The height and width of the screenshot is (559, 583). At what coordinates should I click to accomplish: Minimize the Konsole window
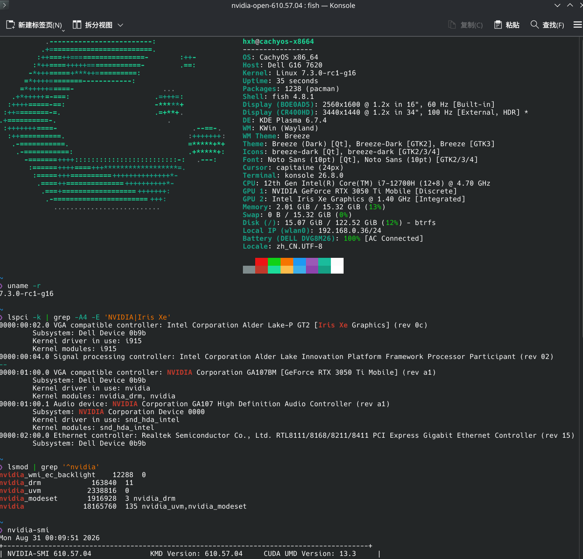tap(557, 5)
